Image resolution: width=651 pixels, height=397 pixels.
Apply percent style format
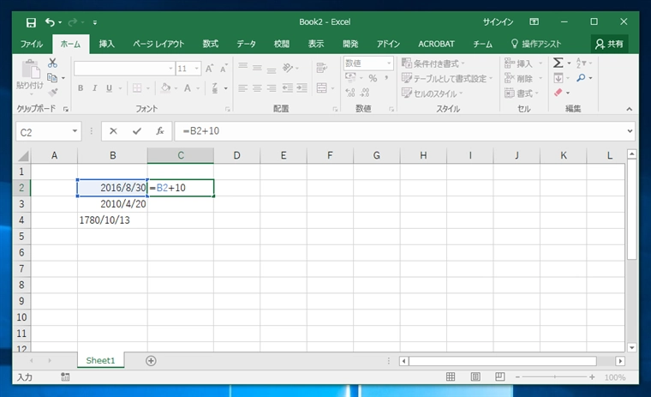pyautogui.click(x=373, y=78)
